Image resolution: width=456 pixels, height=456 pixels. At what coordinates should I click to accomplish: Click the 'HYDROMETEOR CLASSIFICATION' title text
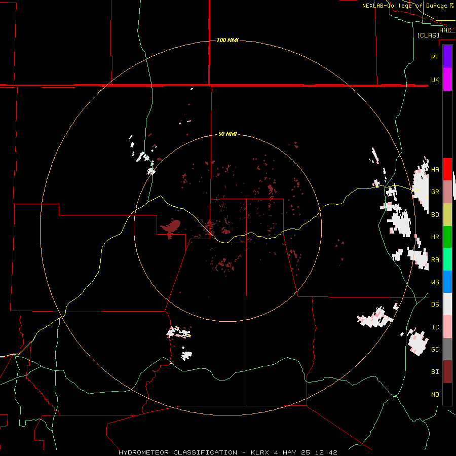coord(178,452)
